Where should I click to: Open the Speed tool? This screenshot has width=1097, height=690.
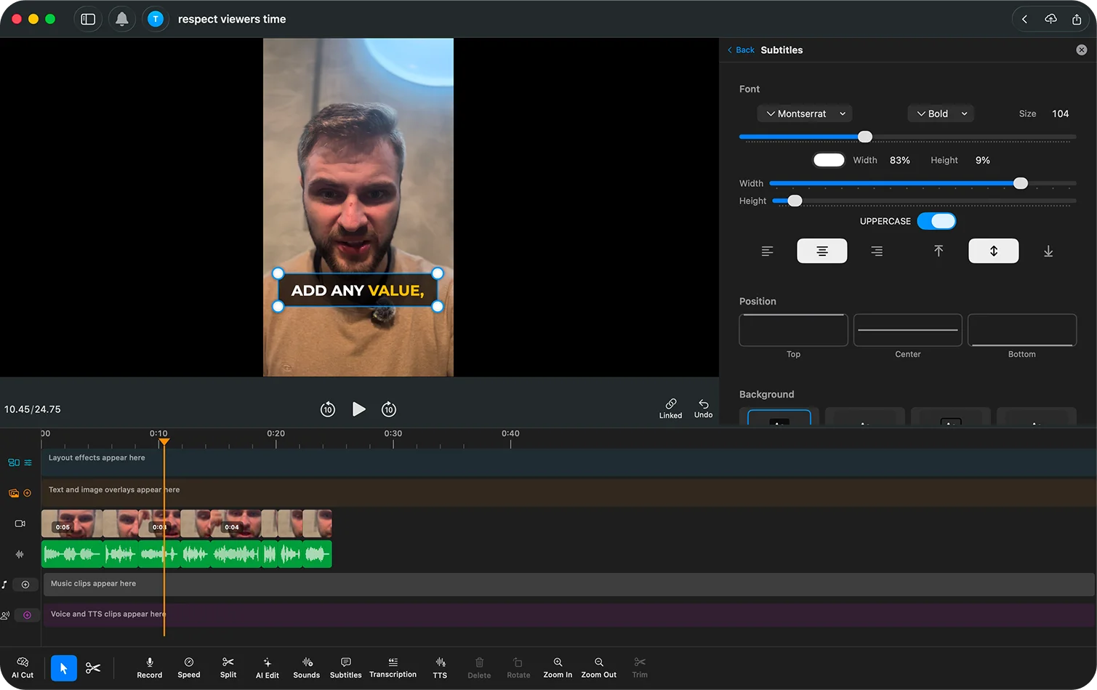pos(189,667)
